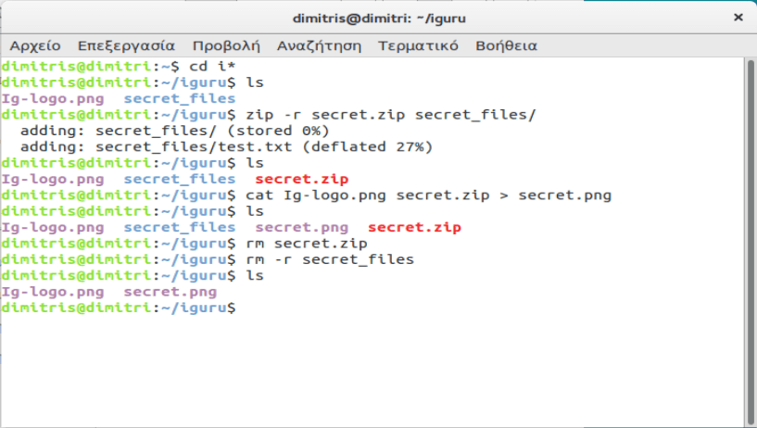The width and height of the screenshot is (757, 428).
Task: Click the 'rm -r secret_files' command text
Action: point(329,259)
